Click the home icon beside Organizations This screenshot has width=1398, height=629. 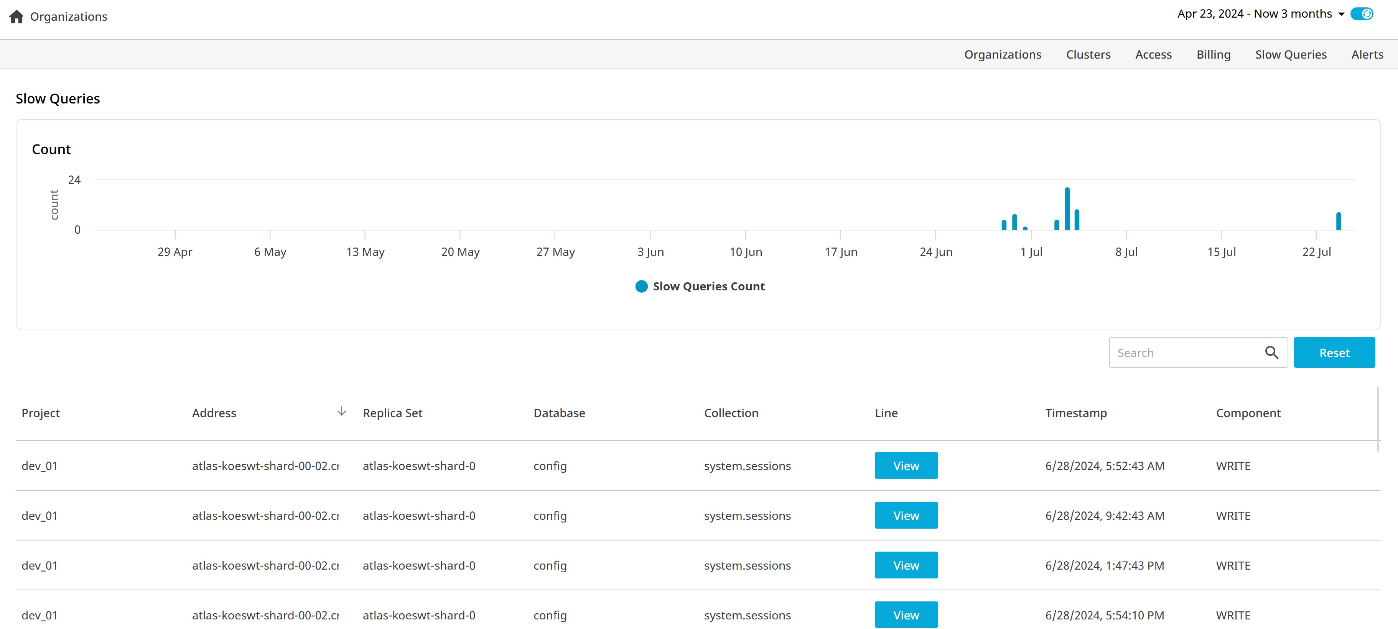(x=16, y=17)
